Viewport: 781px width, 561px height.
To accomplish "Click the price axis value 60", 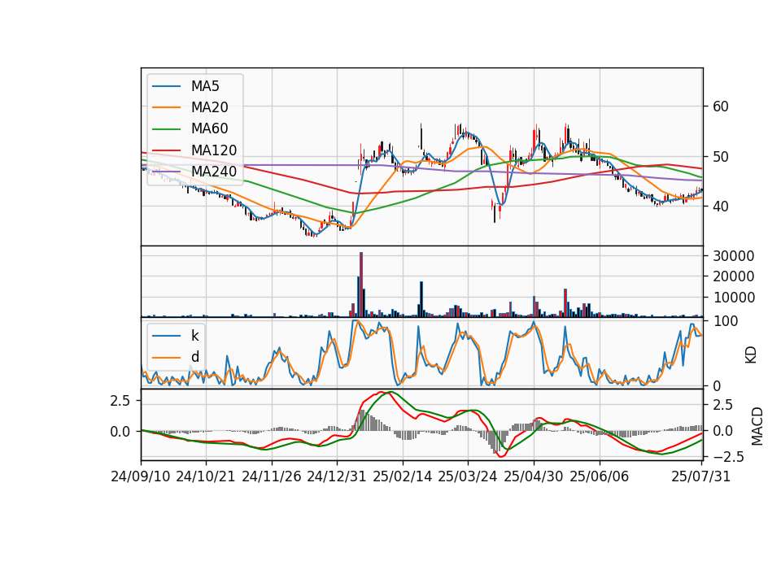I will (x=720, y=107).
